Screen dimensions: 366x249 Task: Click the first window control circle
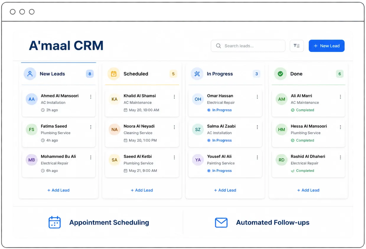point(13,12)
